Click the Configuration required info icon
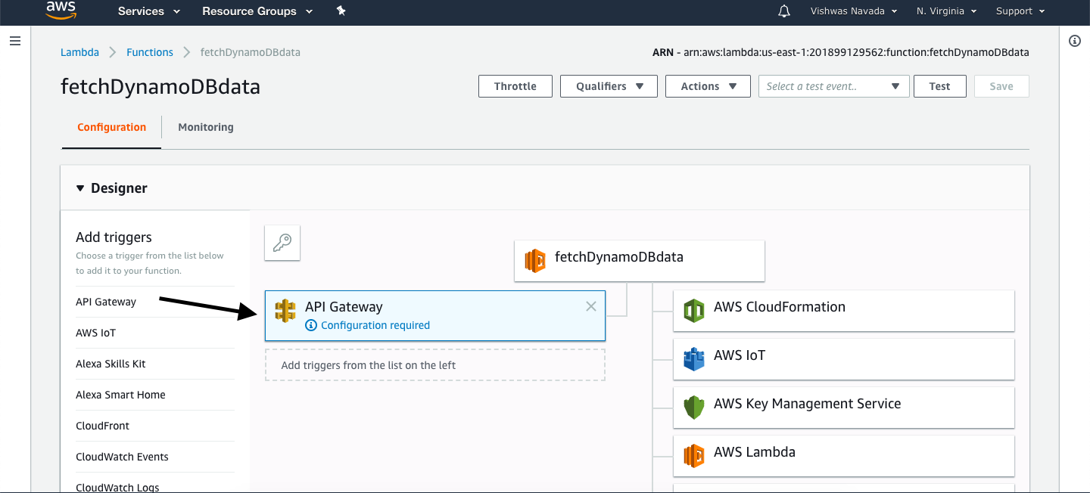 coord(310,325)
